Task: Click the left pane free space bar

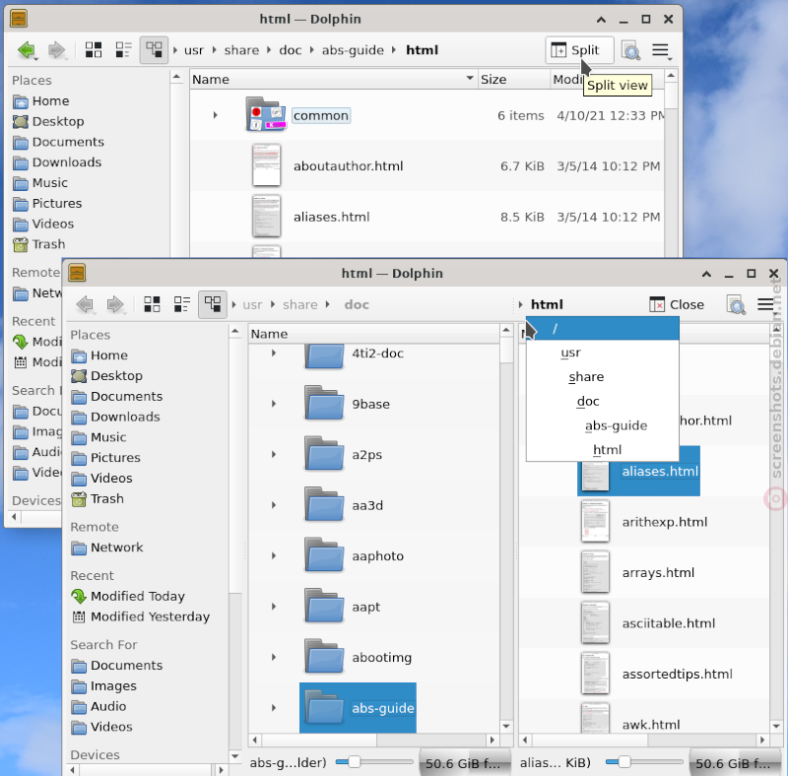Action: pos(463,763)
